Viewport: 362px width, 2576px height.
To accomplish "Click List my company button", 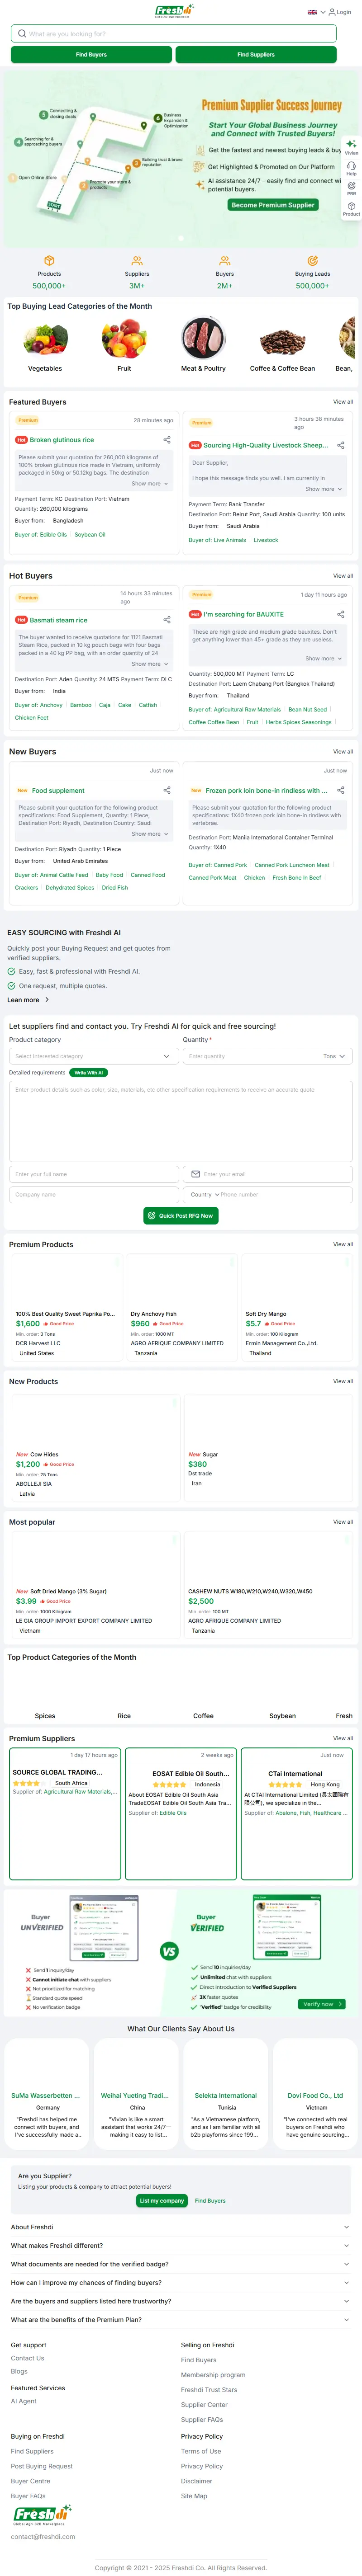I will (x=162, y=2201).
